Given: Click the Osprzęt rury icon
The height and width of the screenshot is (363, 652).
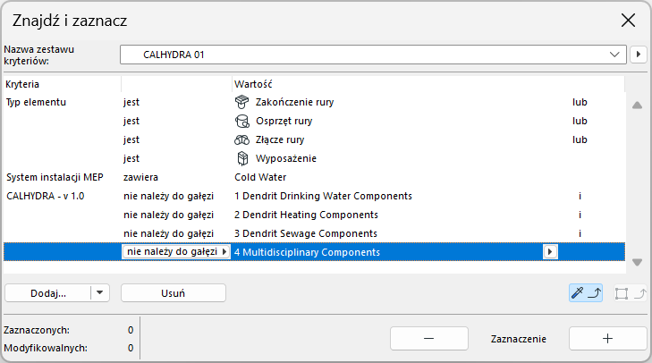Looking at the screenshot, I should [241, 121].
